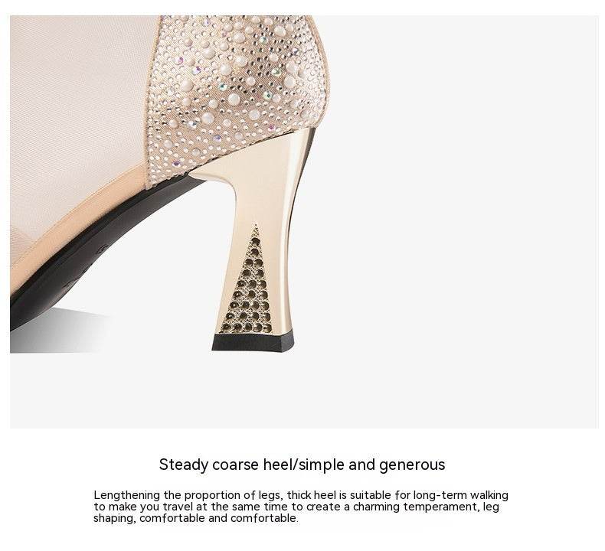This screenshot has height=551, width=605.
Task: Click the text "comfortable and comfortable."
Action: [x=219, y=518]
